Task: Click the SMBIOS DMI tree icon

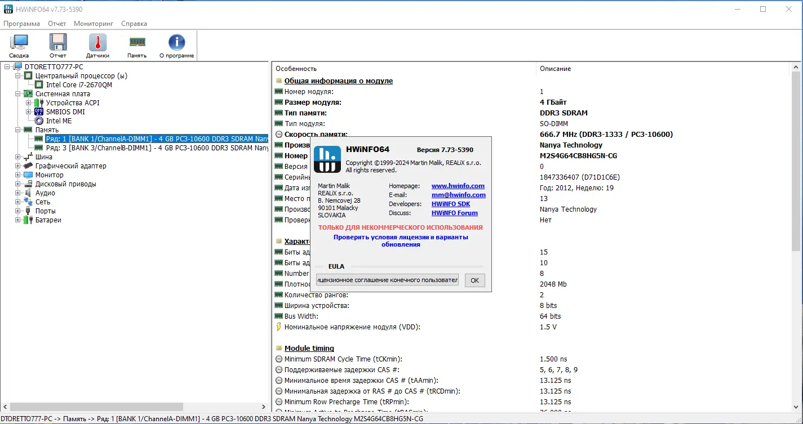Action: click(39, 111)
